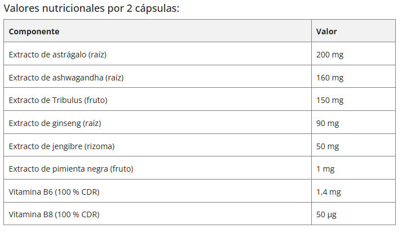The image size is (402, 233).
Task: Click the 200 mg value cell
Action: coord(354,53)
